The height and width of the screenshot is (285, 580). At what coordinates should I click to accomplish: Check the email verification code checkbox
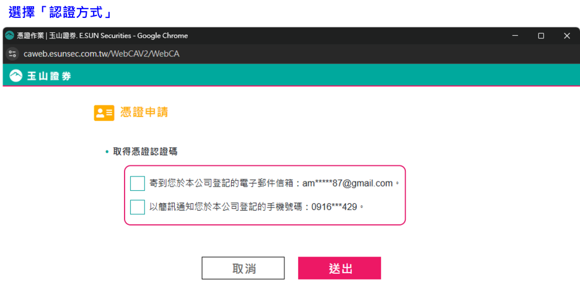(137, 183)
